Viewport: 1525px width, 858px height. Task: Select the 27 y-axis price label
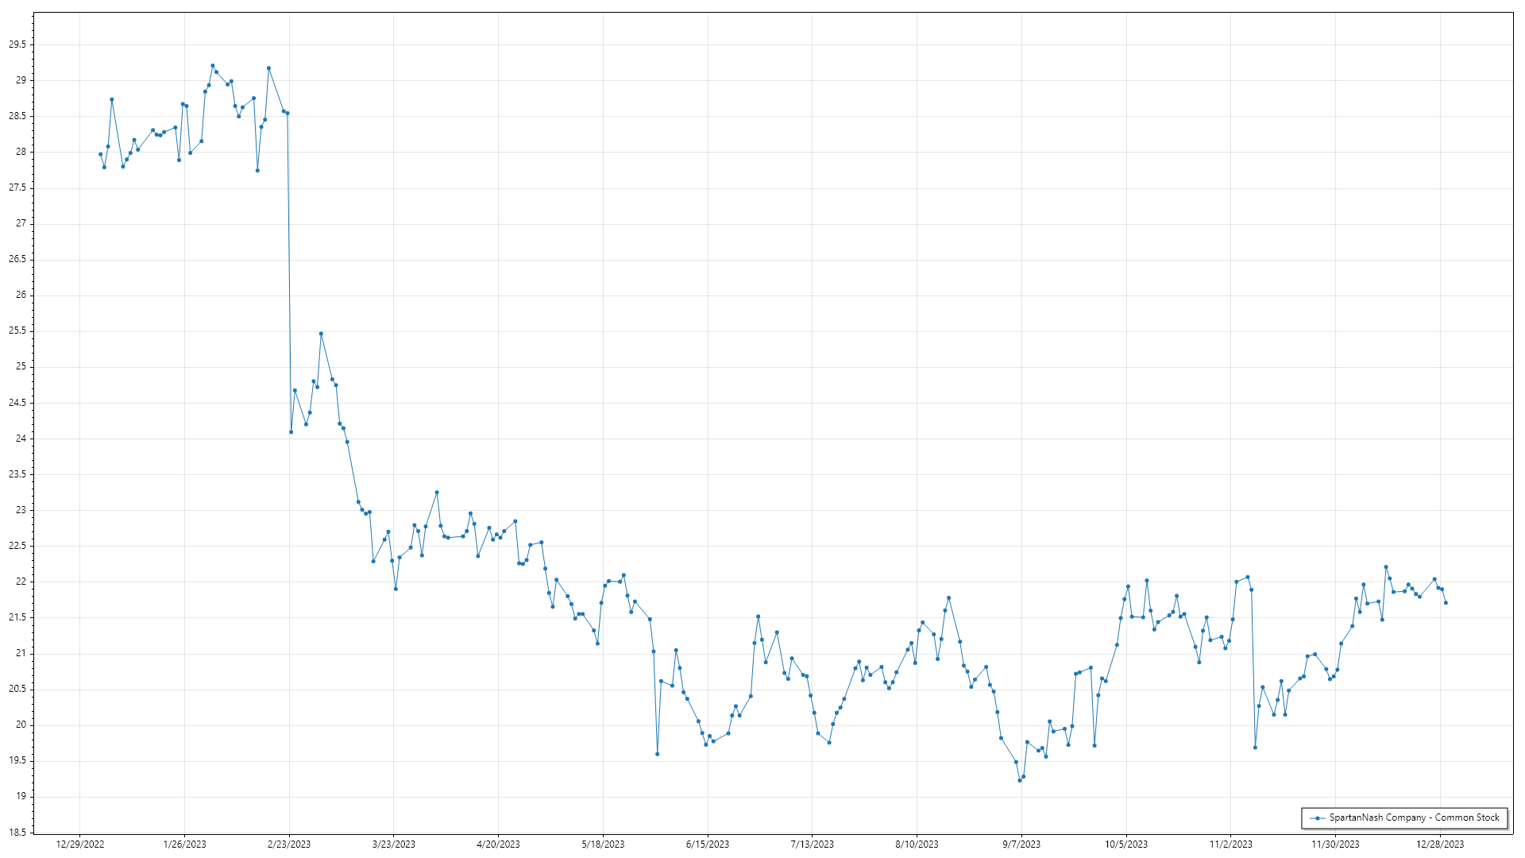tap(21, 223)
